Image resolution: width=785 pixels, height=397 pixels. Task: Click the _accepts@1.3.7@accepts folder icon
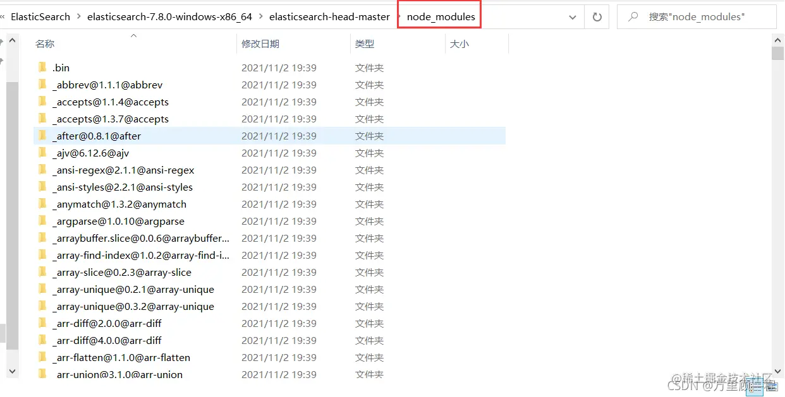point(42,119)
